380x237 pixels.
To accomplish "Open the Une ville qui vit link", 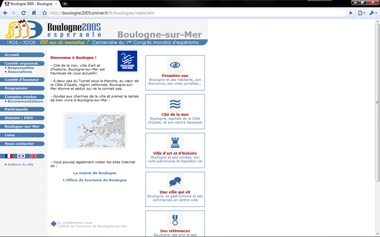I will coord(175,192).
